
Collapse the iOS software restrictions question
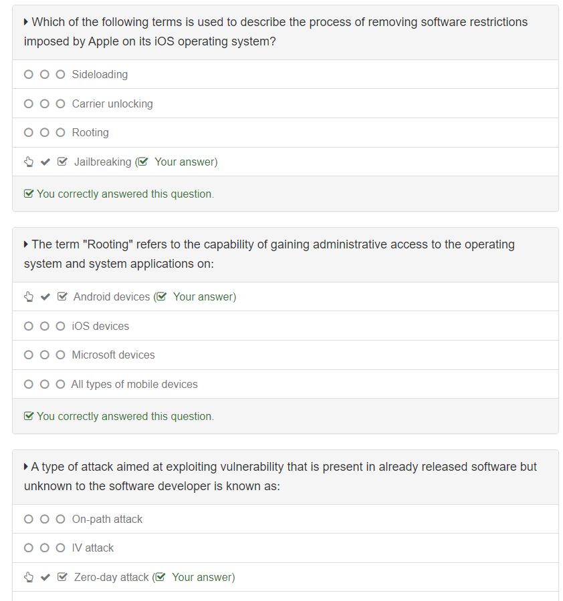click(26, 22)
